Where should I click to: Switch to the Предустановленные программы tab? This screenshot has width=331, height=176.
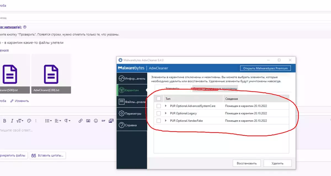click(x=215, y=88)
